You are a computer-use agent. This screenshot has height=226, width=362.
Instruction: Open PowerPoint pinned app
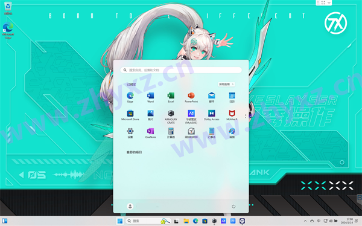[x=191, y=97]
